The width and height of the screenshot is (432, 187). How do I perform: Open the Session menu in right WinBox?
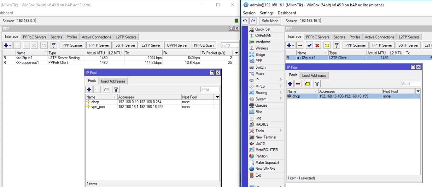tap(249, 13)
